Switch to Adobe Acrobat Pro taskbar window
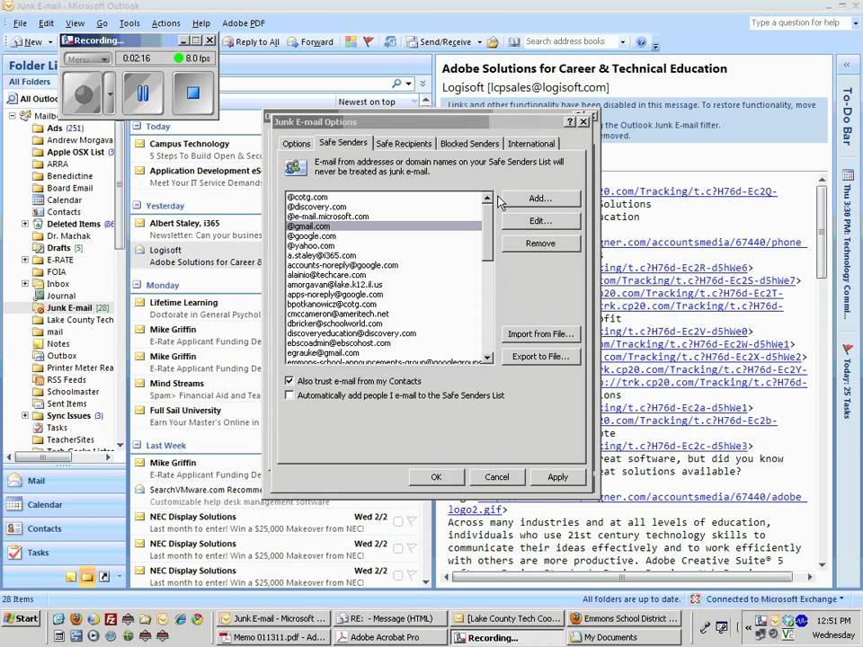Viewport: 863px width, 647px height. point(390,637)
